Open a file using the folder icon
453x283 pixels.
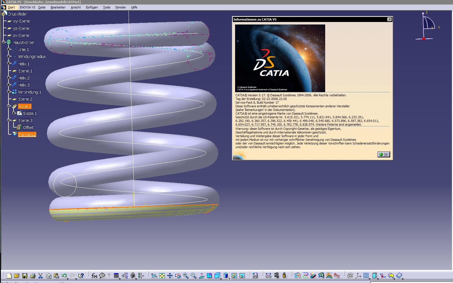coord(17,276)
